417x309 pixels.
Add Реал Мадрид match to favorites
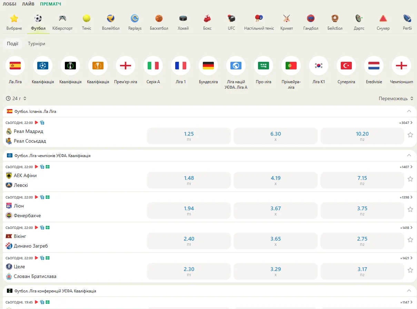410,135
